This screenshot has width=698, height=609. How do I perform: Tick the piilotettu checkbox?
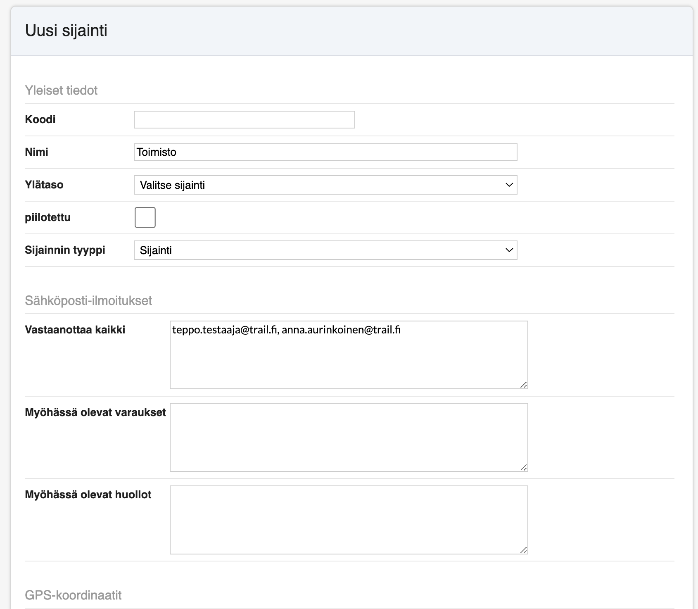click(145, 218)
